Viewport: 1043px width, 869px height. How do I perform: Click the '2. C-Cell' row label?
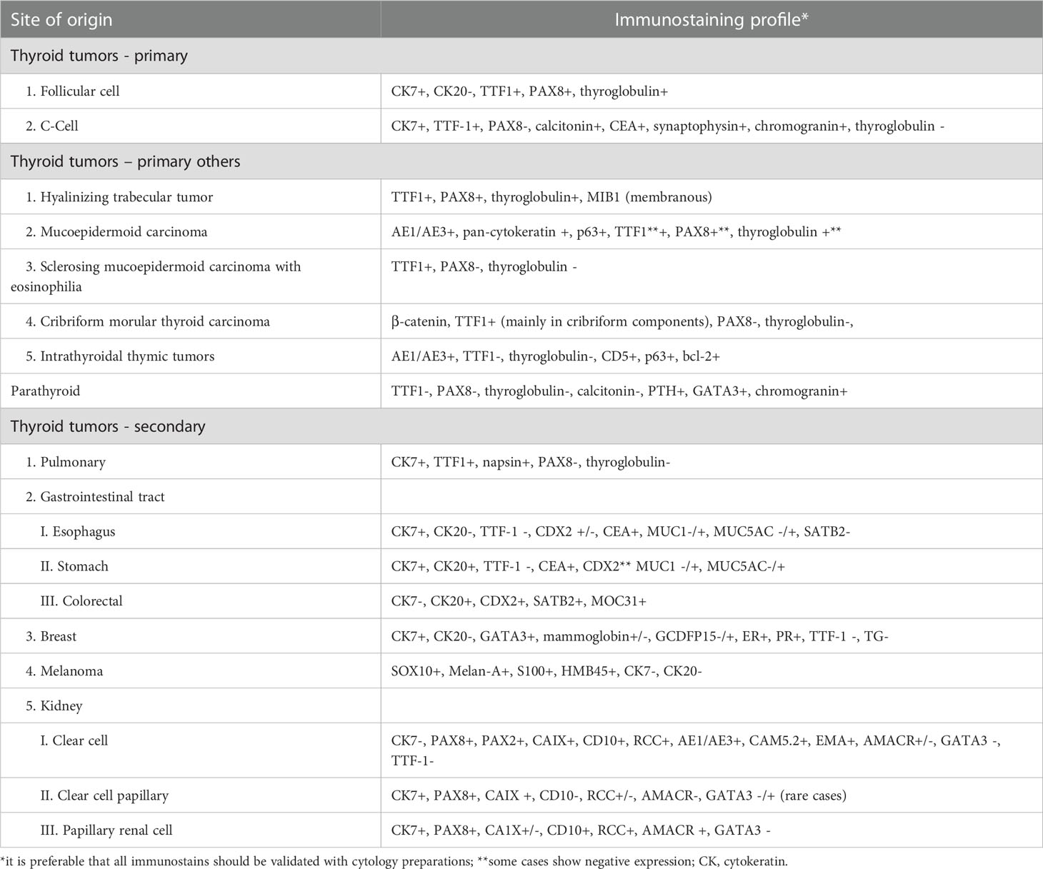pos(52,126)
